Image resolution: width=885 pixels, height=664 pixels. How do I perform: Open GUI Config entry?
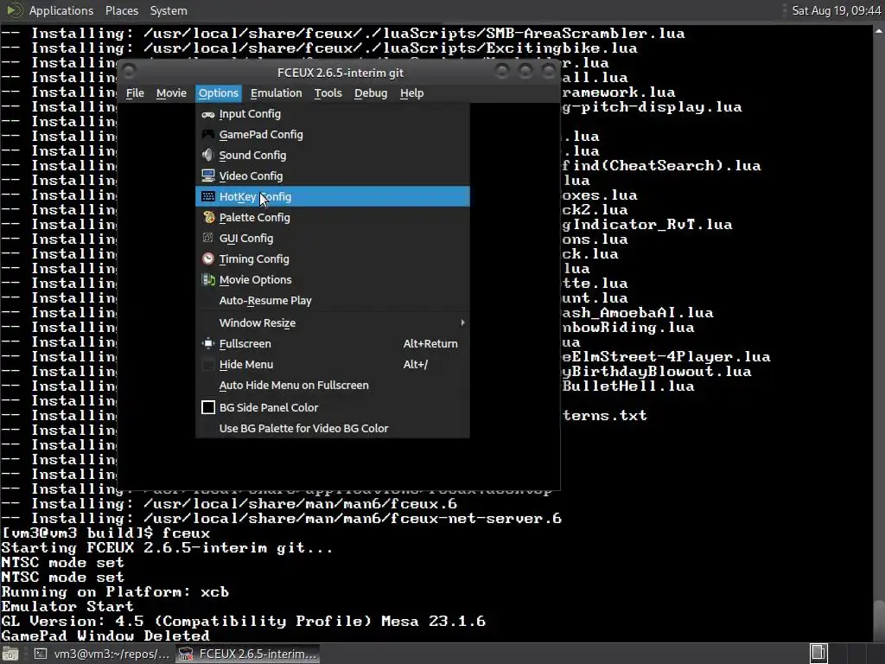pos(333,238)
